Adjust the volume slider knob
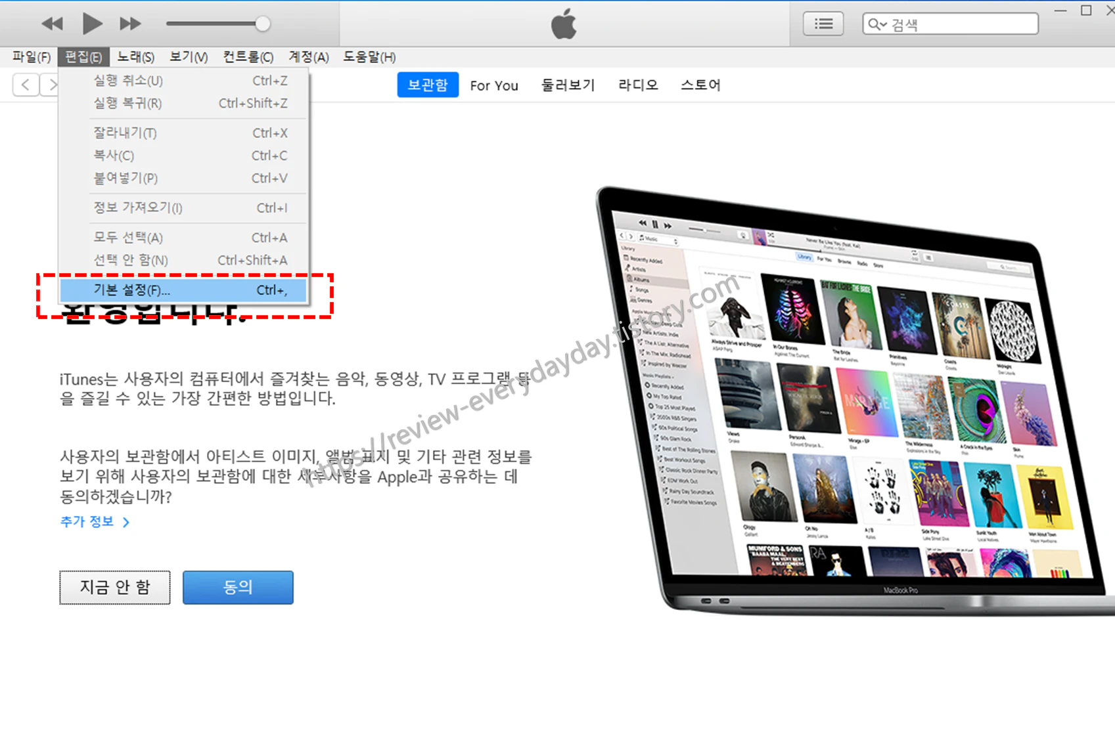This screenshot has height=738, width=1115. point(262,24)
